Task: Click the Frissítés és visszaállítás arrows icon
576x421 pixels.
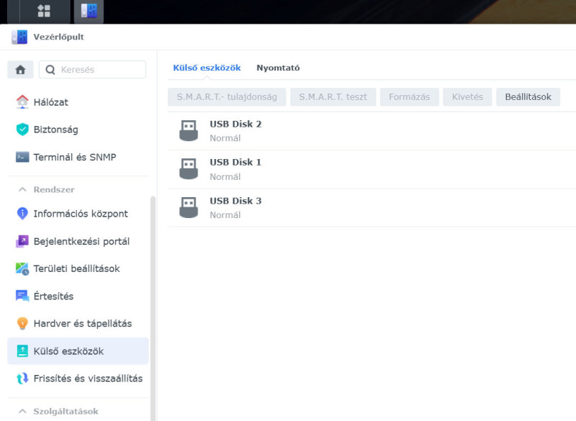Action: click(22, 379)
